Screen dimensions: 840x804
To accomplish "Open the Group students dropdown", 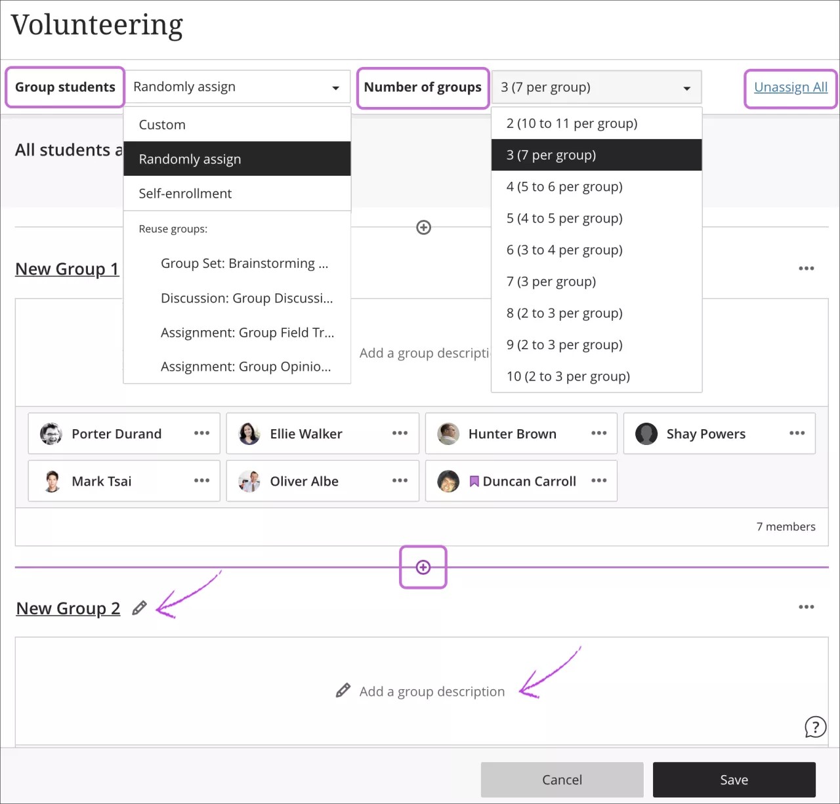I will pos(236,86).
